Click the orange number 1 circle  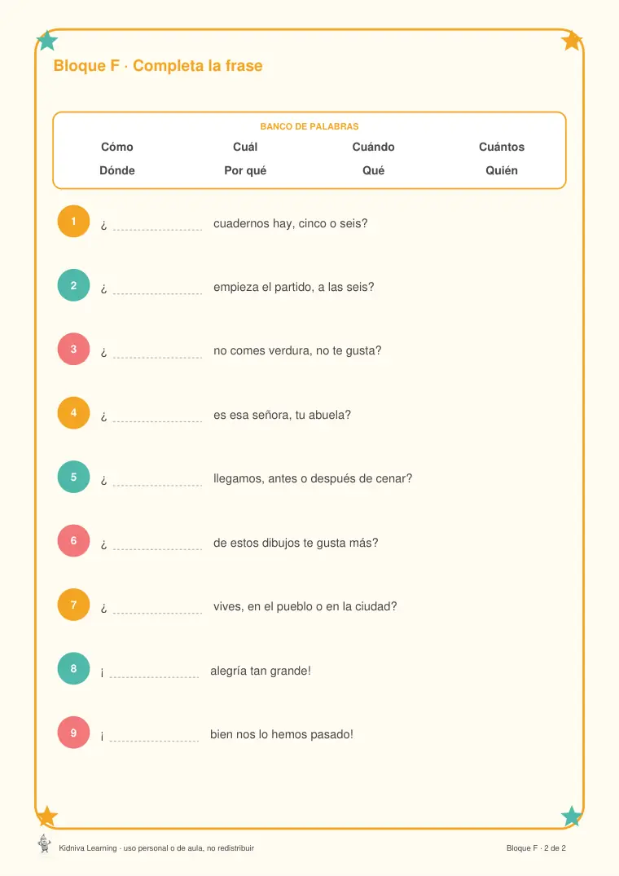73,221
